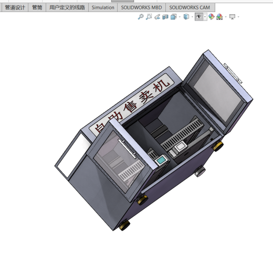Toggle the Hide/Show Items eye button
273x255 pixels.
pyautogui.click(x=199, y=17)
